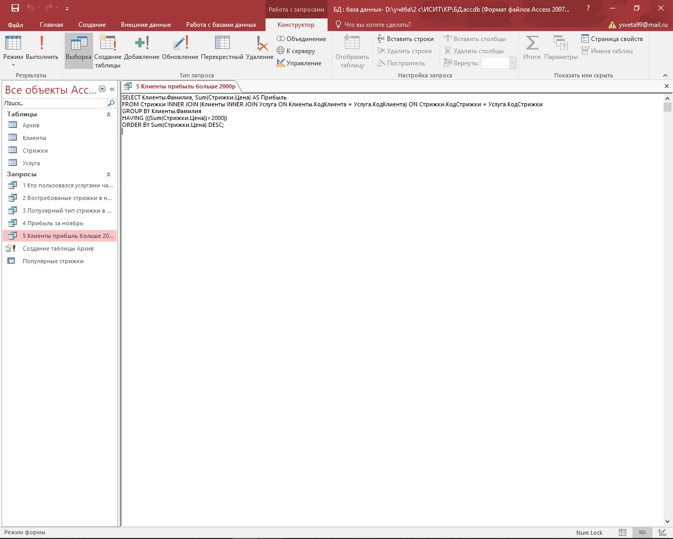
Task: Select the Перекрестный query type
Action: [222, 48]
